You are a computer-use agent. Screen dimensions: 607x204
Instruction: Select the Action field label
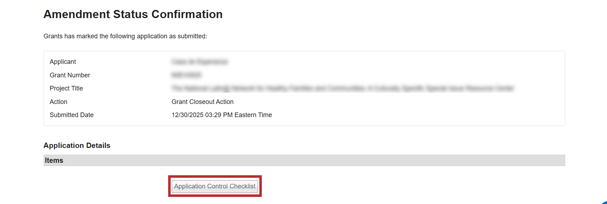[x=59, y=102]
